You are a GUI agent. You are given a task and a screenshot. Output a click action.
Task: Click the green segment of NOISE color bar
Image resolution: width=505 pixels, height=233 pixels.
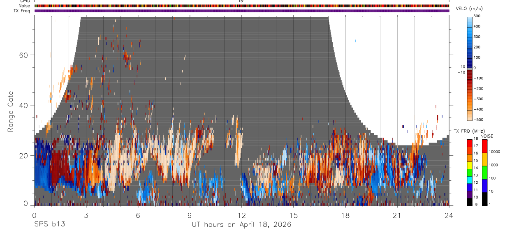pyautogui.click(x=484, y=172)
